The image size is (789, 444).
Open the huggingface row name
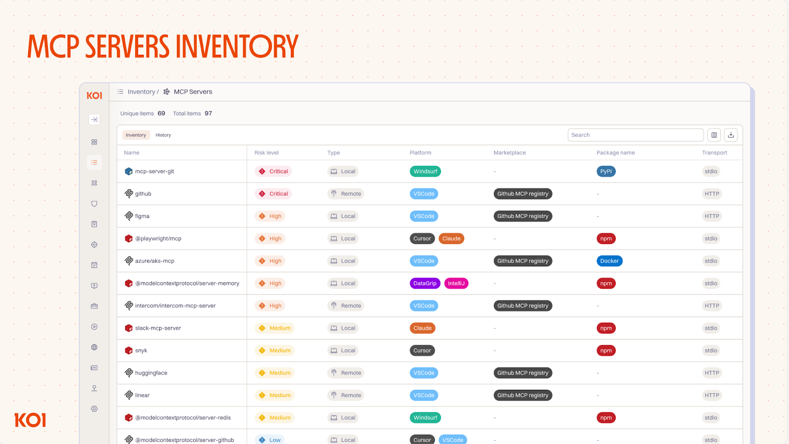tap(151, 373)
